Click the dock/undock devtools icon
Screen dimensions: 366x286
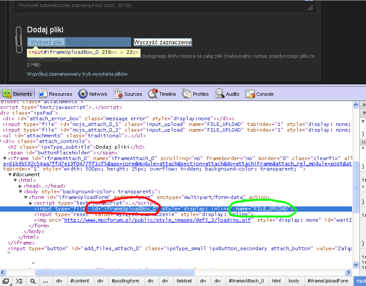click(x=6, y=281)
